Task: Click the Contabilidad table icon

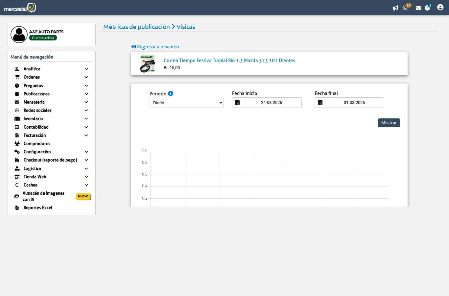Action: pyautogui.click(x=17, y=127)
